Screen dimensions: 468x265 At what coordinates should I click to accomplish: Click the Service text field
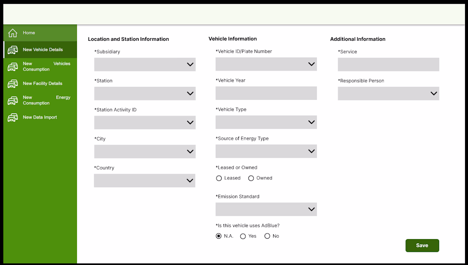[x=388, y=65]
